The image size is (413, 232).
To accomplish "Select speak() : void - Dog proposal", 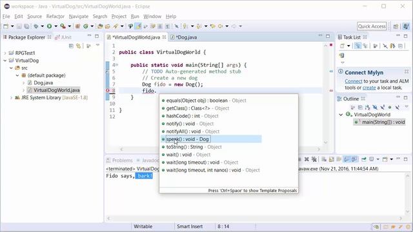I will (x=211, y=139).
